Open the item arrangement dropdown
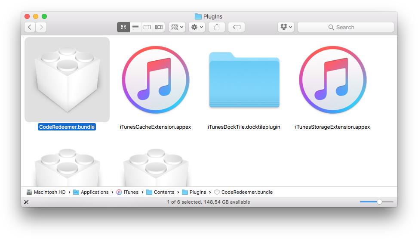Screen dimensions: 418x239 point(177,27)
